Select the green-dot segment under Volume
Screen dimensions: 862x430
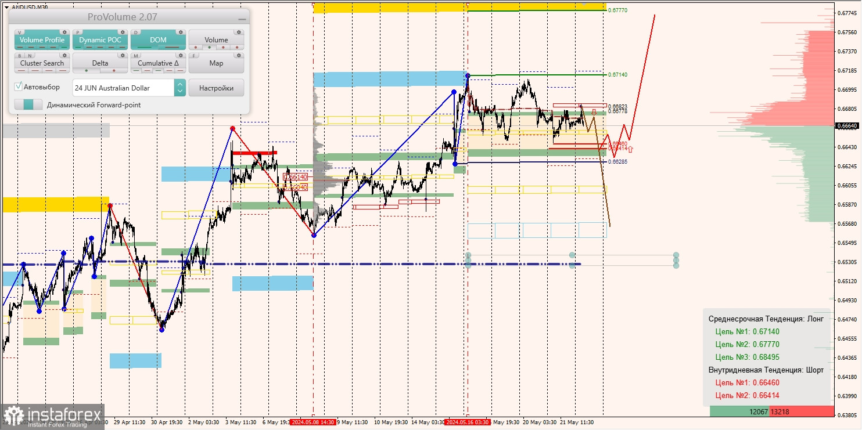[x=209, y=47]
